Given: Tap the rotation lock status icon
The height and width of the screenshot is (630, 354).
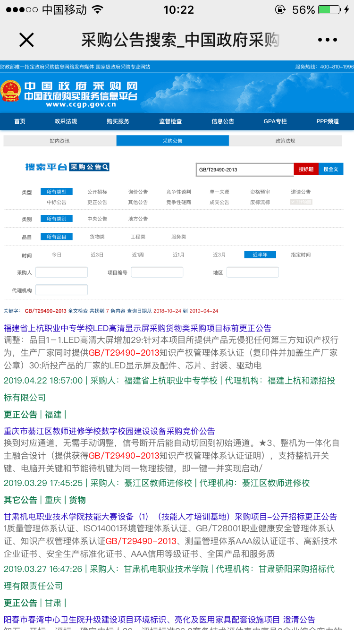Looking at the screenshot, I should tap(280, 9).
